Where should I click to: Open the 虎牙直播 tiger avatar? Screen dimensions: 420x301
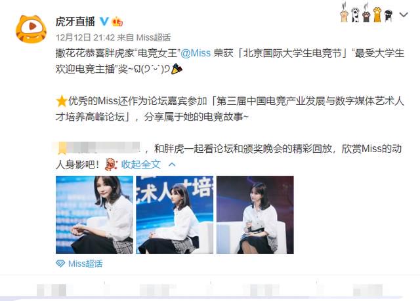click(x=31, y=29)
